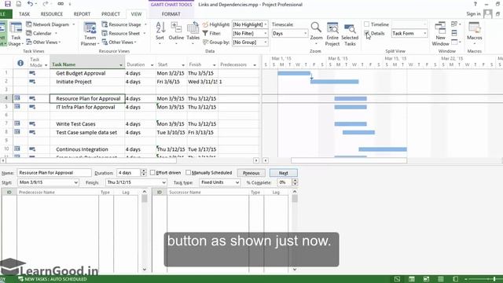Switch to the REPORT ribbon tab

[82, 14]
